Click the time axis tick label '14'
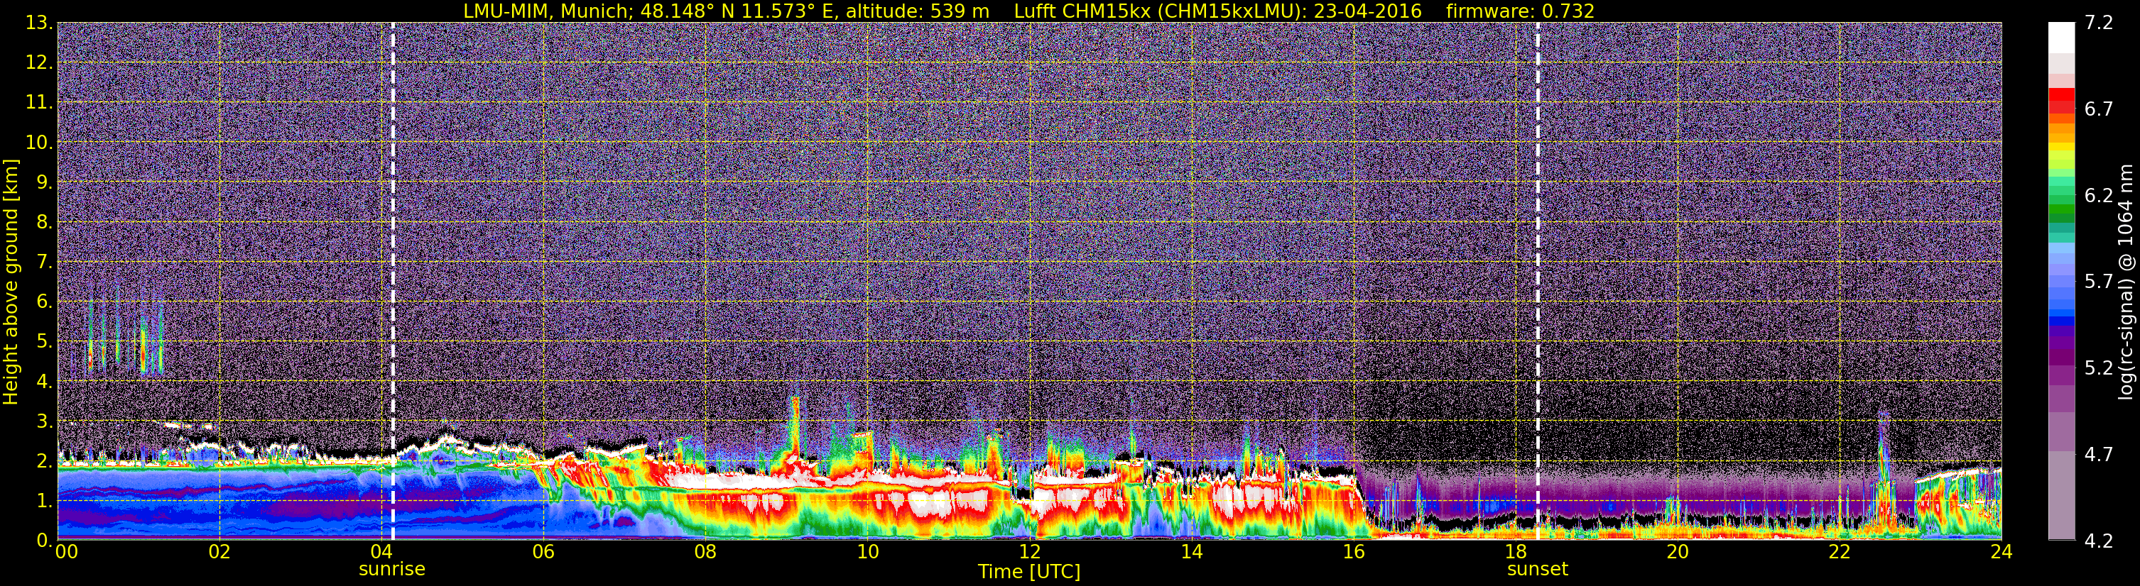 click(x=1191, y=553)
